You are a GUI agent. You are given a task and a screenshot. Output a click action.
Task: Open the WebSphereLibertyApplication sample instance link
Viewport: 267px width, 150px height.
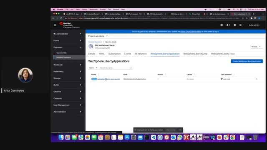pos(108,79)
